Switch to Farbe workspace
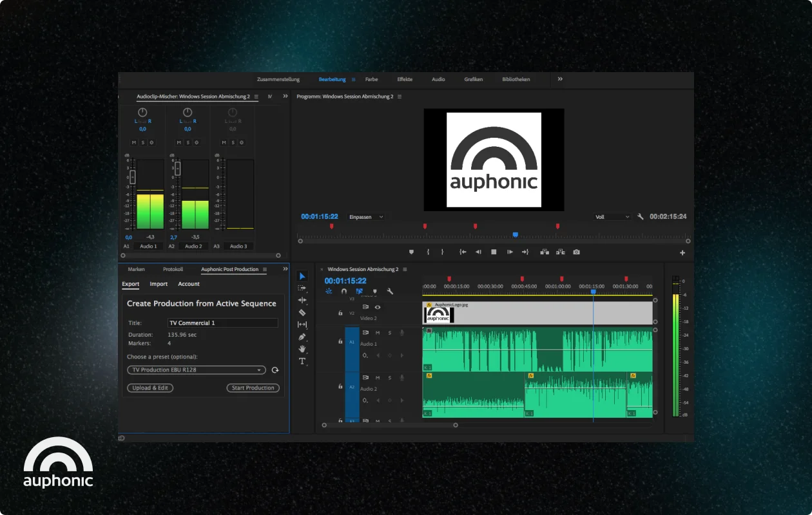 (371, 80)
